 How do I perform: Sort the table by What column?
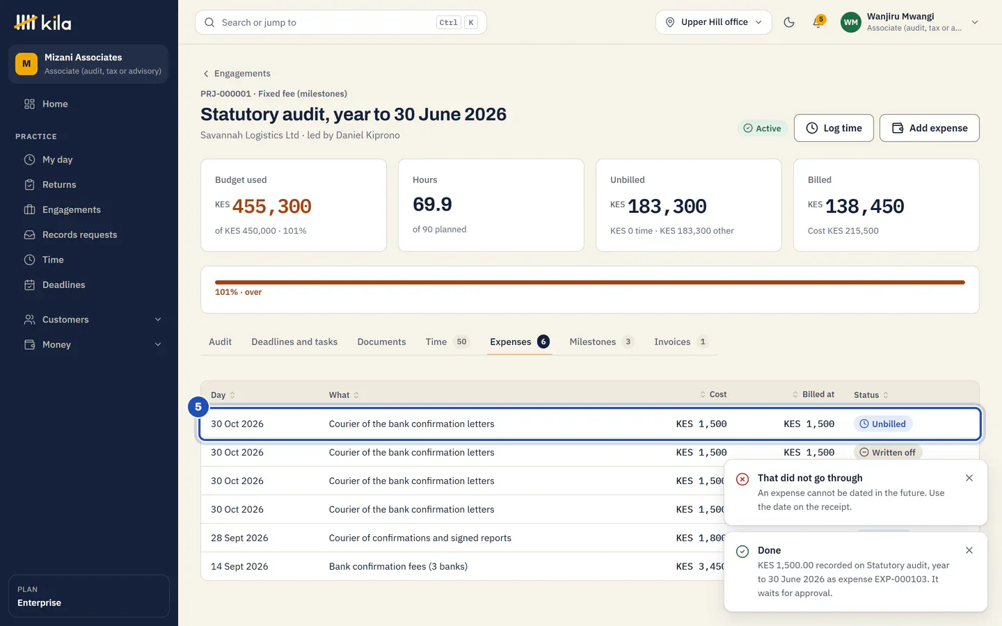pyautogui.click(x=344, y=395)
